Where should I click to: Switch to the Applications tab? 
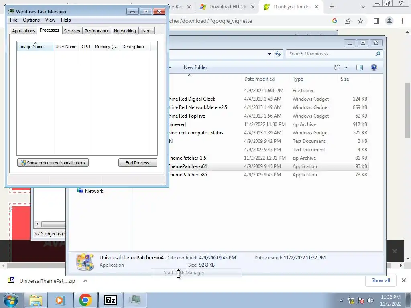click(24, 31)
